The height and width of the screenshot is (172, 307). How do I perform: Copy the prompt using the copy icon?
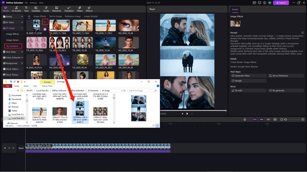point(303,33)
